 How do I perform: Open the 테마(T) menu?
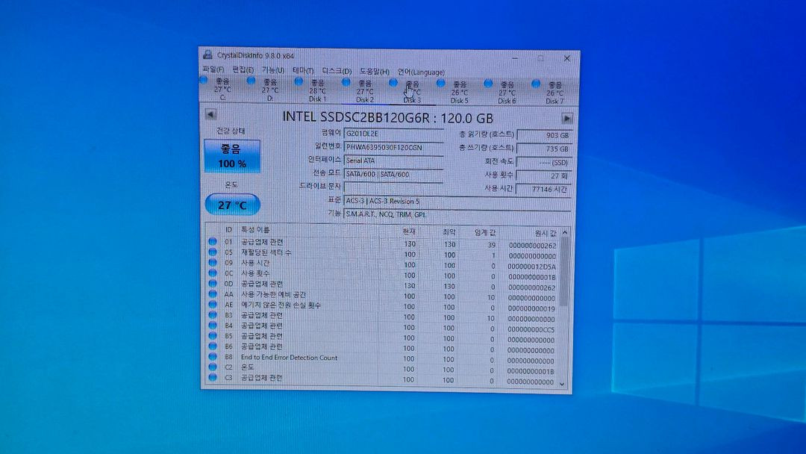(303, 70)
